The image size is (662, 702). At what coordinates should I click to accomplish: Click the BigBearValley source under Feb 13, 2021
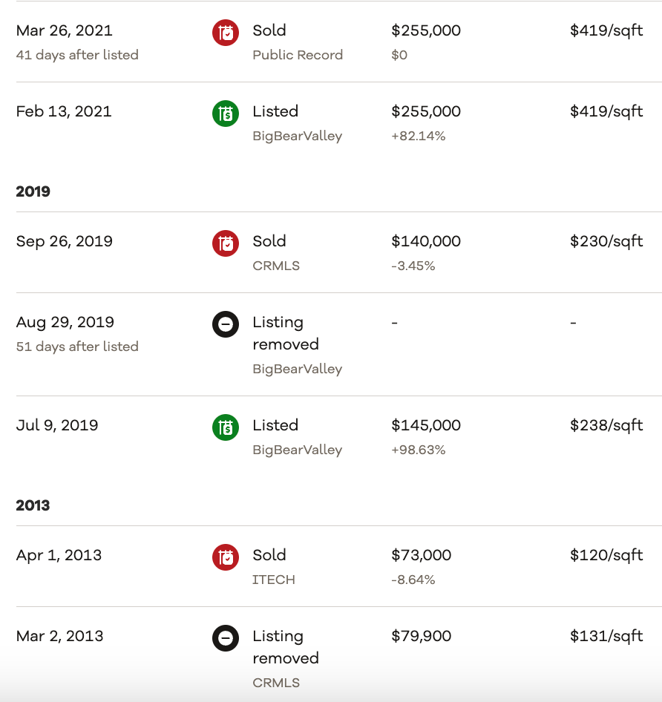(297, 136)
